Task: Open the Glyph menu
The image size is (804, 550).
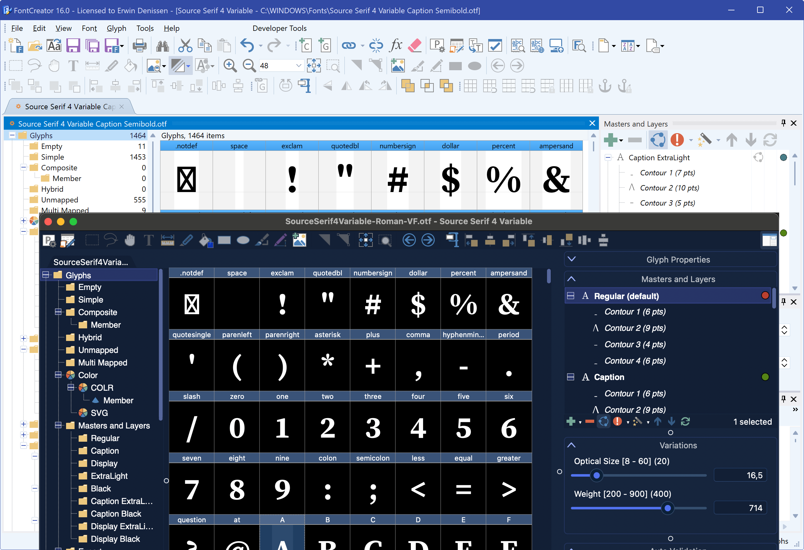Action: (116, 28)
